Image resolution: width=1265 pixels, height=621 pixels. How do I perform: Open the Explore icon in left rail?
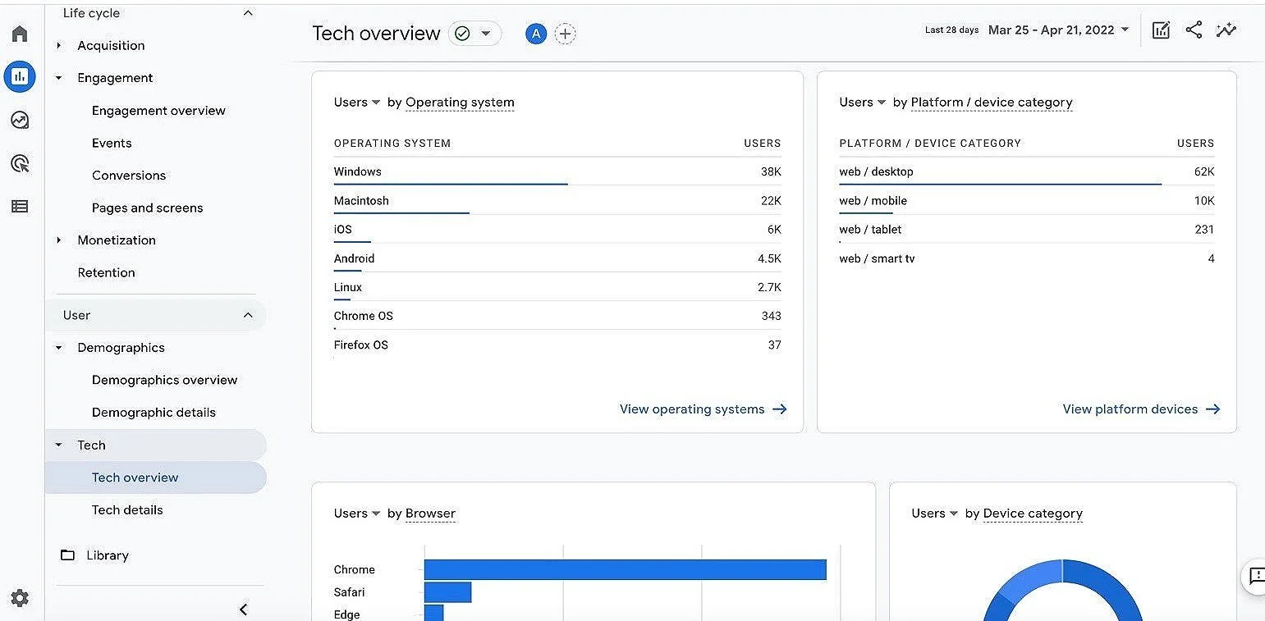[20, 121]
